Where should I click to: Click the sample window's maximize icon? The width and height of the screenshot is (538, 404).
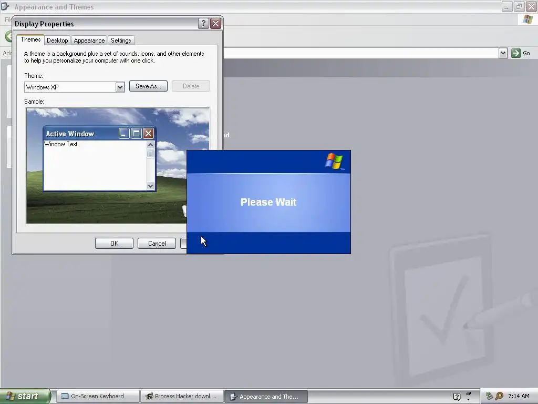(x=136, y=133)
